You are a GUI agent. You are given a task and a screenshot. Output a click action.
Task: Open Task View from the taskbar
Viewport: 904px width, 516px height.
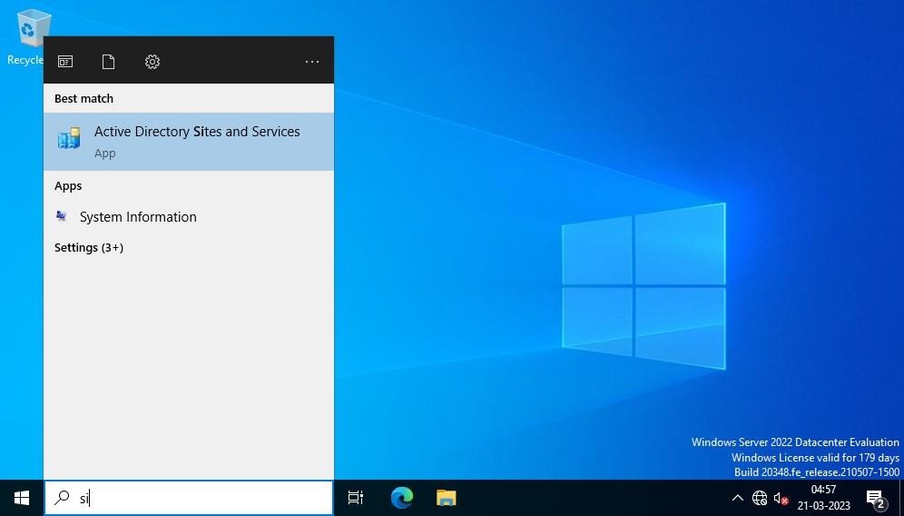(x=356, y=498)
